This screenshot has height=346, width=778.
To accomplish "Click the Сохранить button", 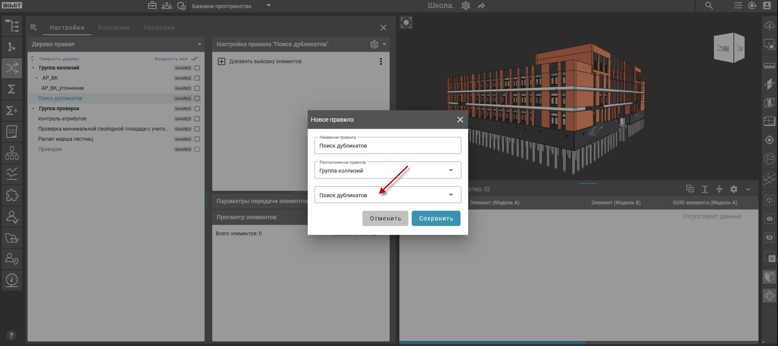I will (x=436, y=218).
